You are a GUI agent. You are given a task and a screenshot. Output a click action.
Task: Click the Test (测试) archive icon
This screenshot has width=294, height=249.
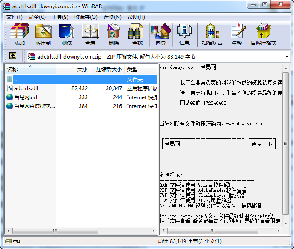click(67, 35)
